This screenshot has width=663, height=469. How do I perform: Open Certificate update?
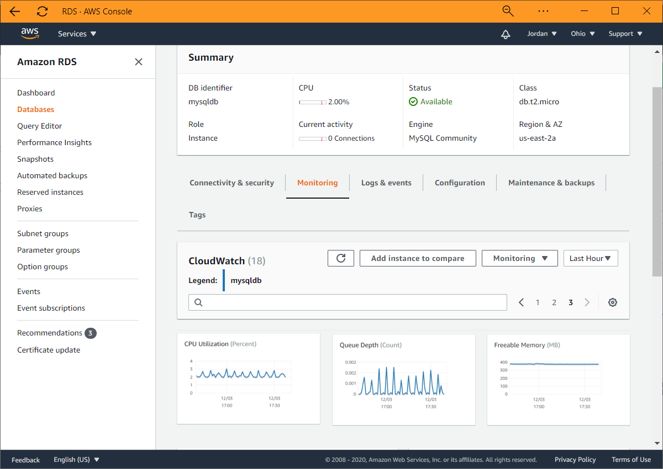click(x=49, y=350)
